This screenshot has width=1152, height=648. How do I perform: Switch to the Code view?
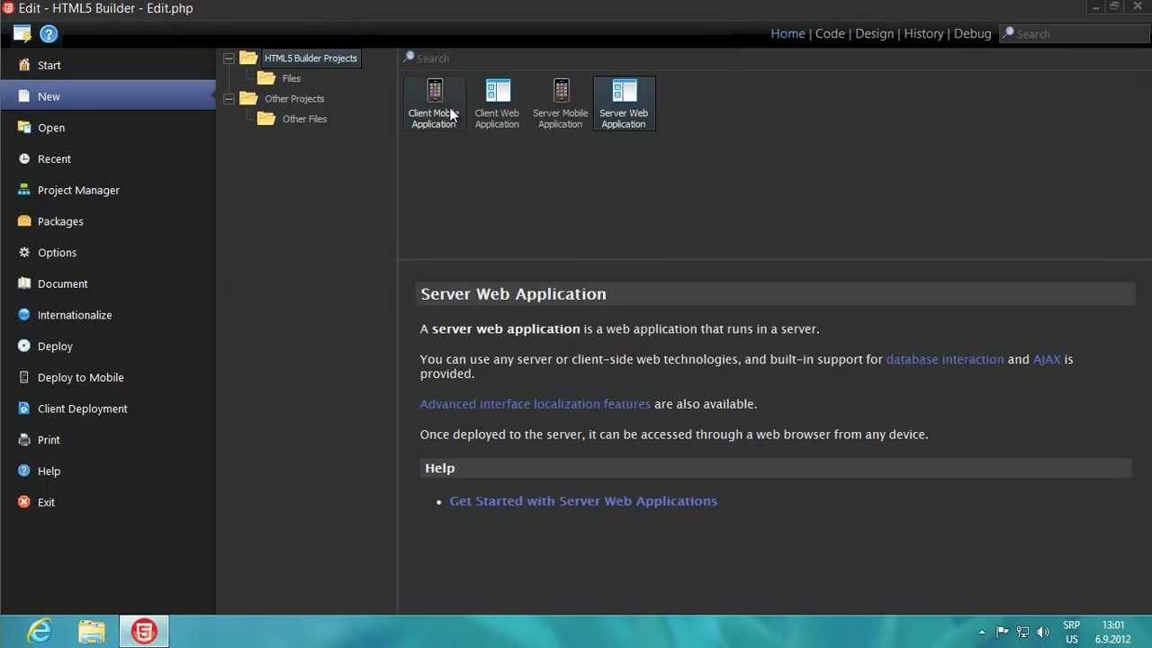830,33
